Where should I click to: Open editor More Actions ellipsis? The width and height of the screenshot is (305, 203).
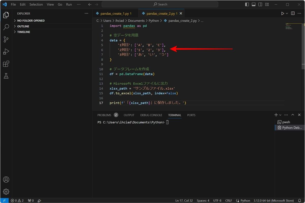click(300, 13)
